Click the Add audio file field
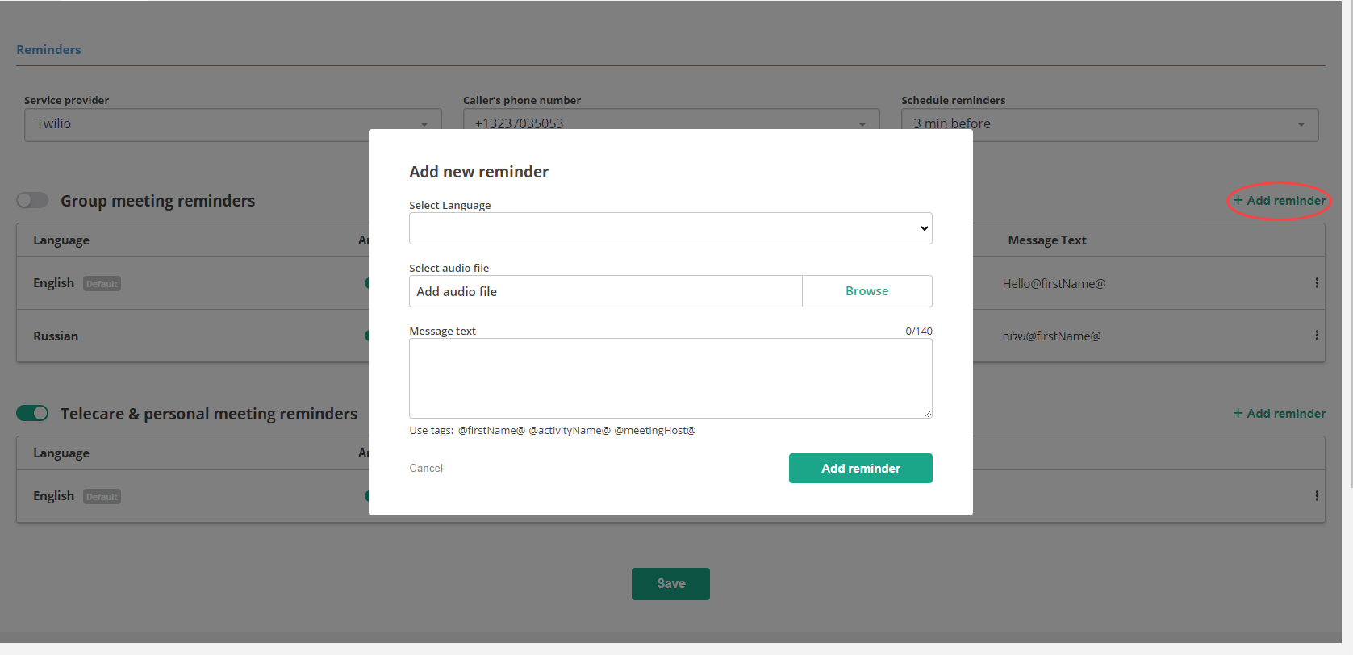Image resolution: width=1353 pixels, height=655 pixels. click(x=605, y=291)
